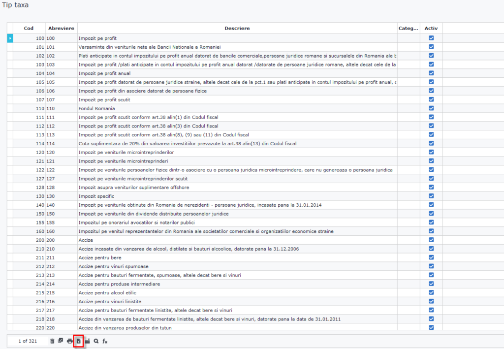Click the print icon in bottom toolbar

point(69,341)
